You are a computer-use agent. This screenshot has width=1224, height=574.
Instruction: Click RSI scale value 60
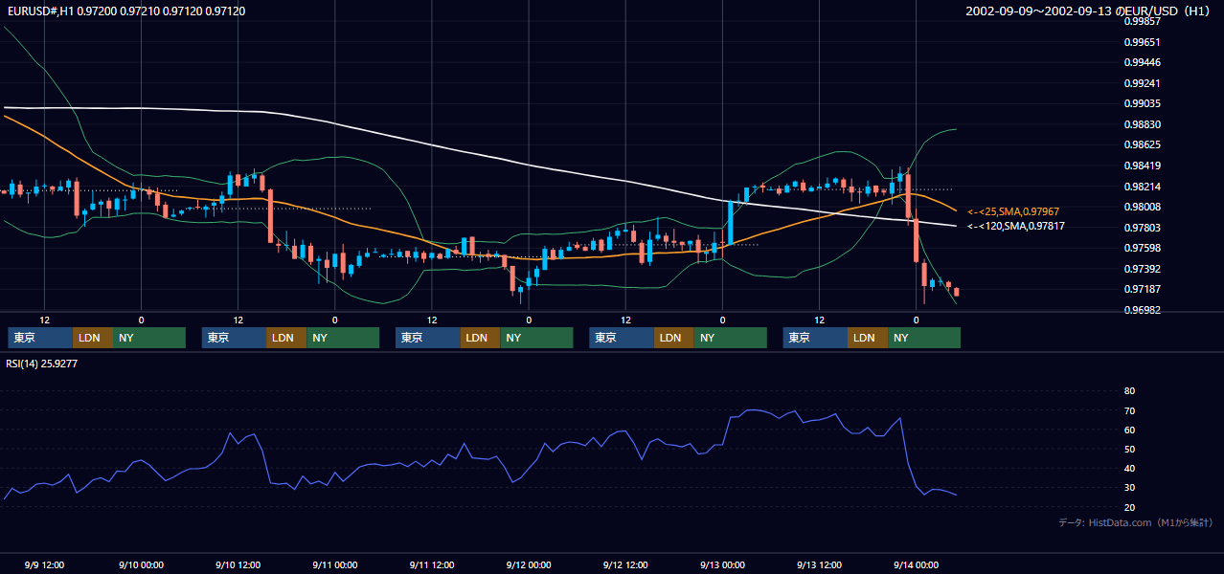pyautogui.click(x=1129, y=430)
